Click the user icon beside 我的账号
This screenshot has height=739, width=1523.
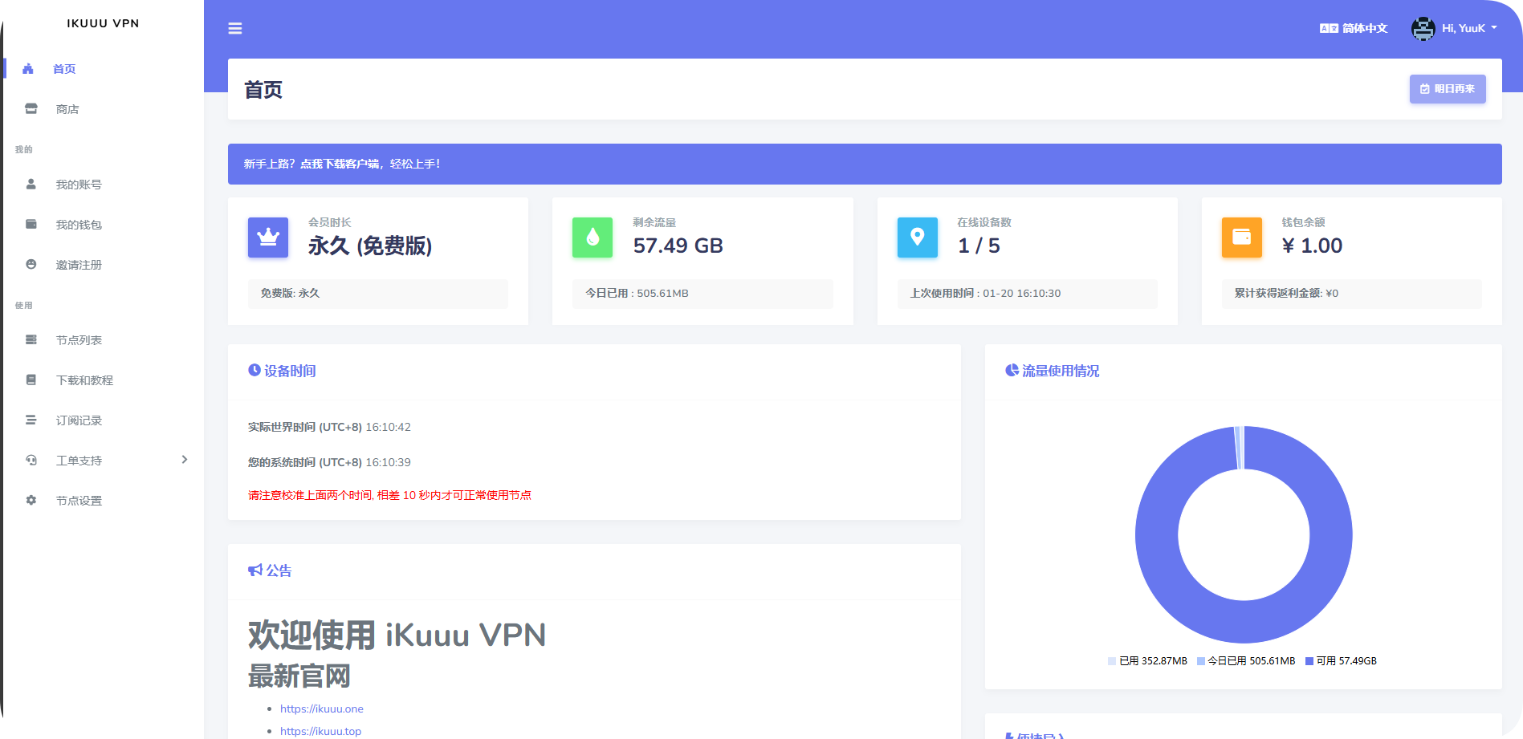31,184
